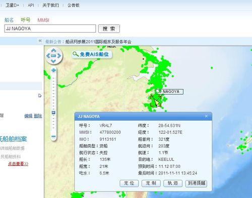Click the latitude value 28-54.631N

click(x=169, y=126)
